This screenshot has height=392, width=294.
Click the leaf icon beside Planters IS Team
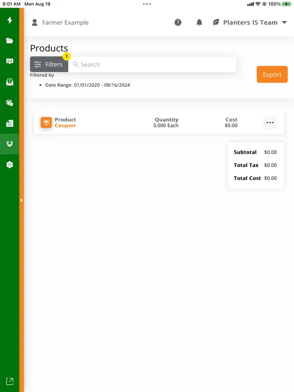pyautogui.click(x=216, y=22)
